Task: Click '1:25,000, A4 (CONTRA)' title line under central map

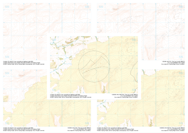Action: click(125, 95)
